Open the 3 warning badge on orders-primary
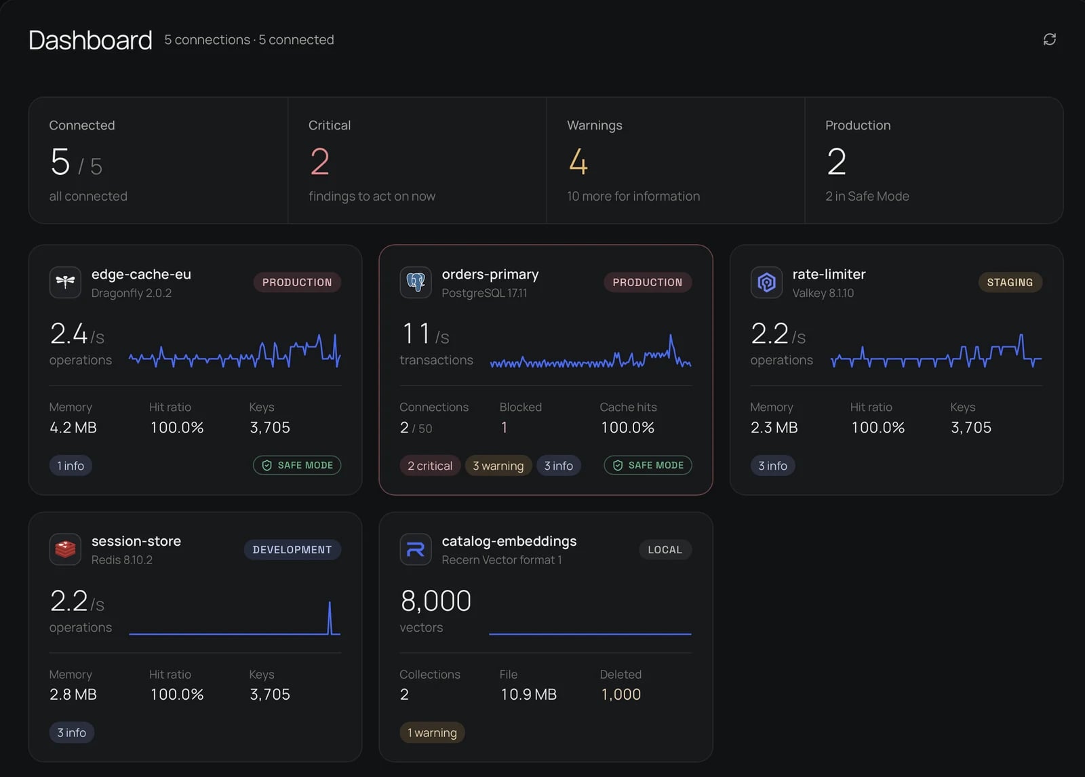Screen dimensions: 1085x777 [498, 466]
